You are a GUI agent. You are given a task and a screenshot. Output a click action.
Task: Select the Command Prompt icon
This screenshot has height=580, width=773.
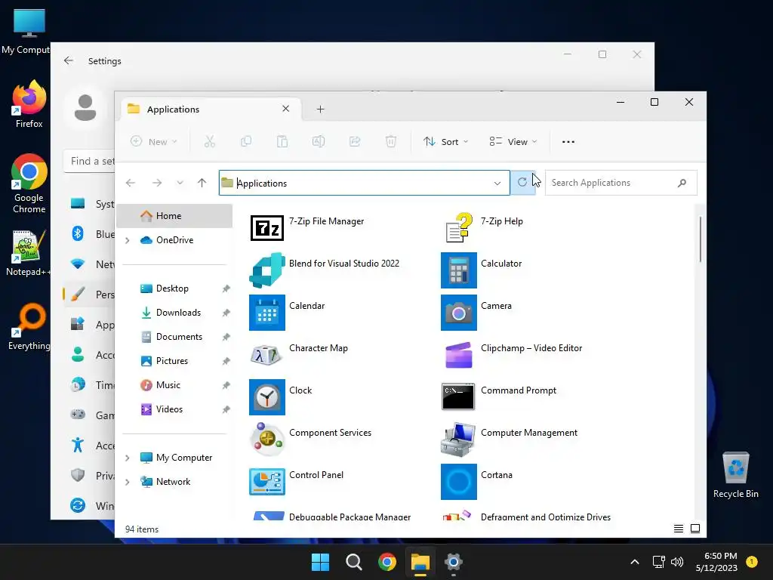pyautogui.click(x=458, y=396)
